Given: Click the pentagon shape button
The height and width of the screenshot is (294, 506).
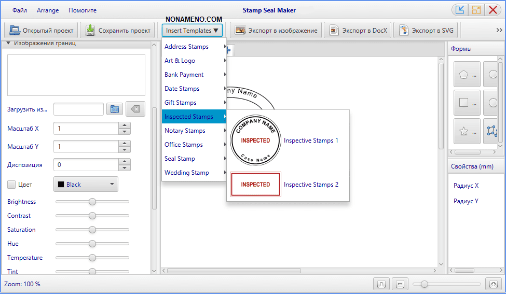Looking at the screenshot, I should [x=466, y=75].
